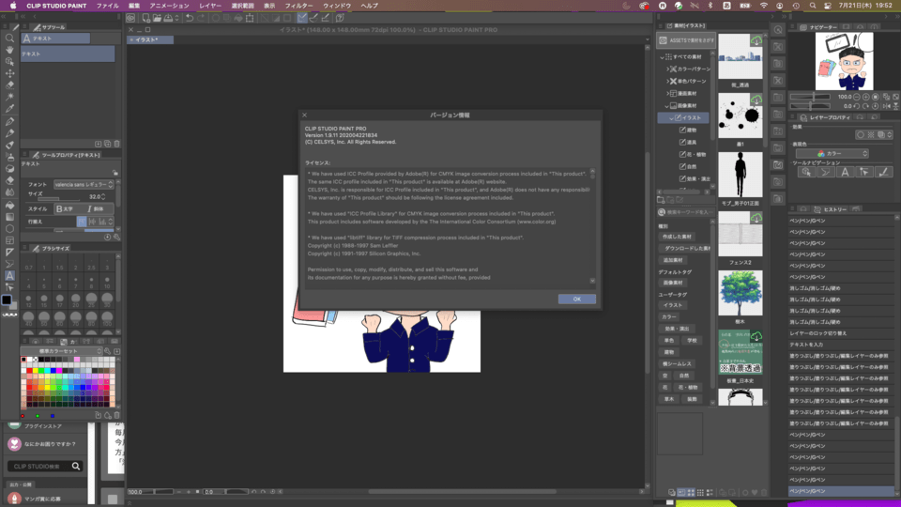Select the Eraser tool
Viewport: 901px width, 507px height.
click(x=9, y=180)
